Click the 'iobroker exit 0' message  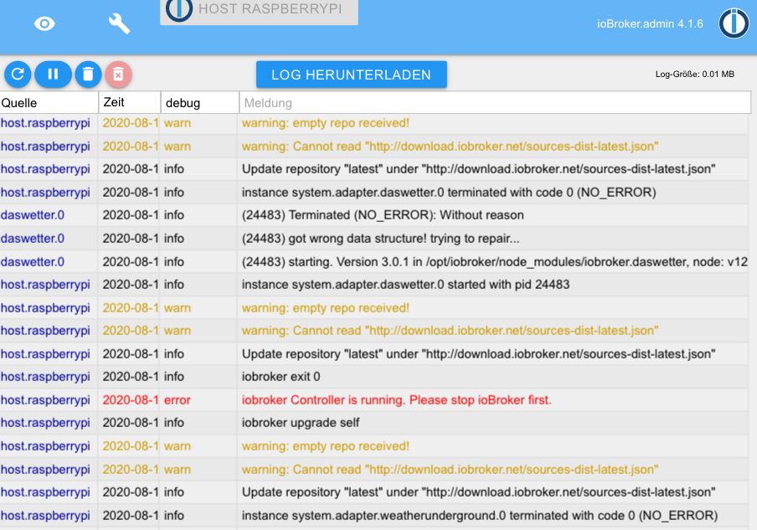pos(281,377)
